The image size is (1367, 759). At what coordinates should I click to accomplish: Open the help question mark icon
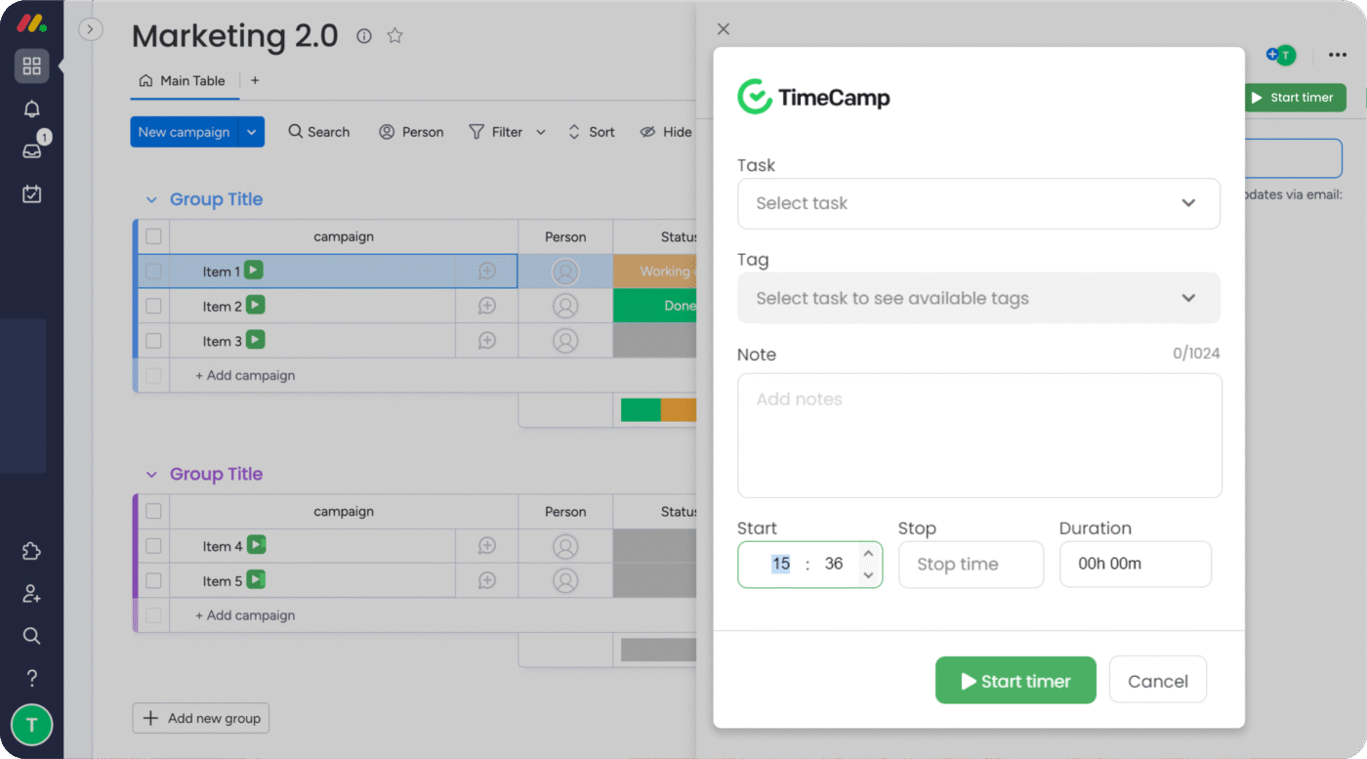click(31, 677)
